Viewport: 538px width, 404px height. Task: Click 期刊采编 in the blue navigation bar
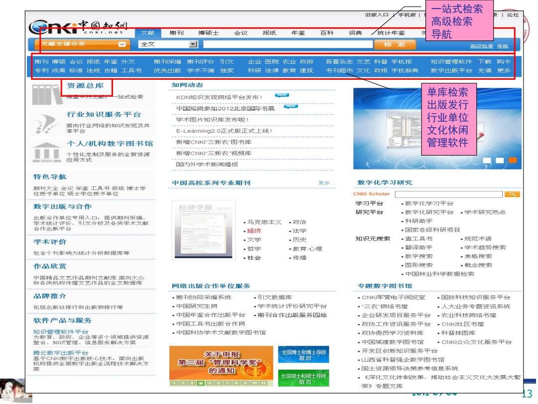point(167,61)
